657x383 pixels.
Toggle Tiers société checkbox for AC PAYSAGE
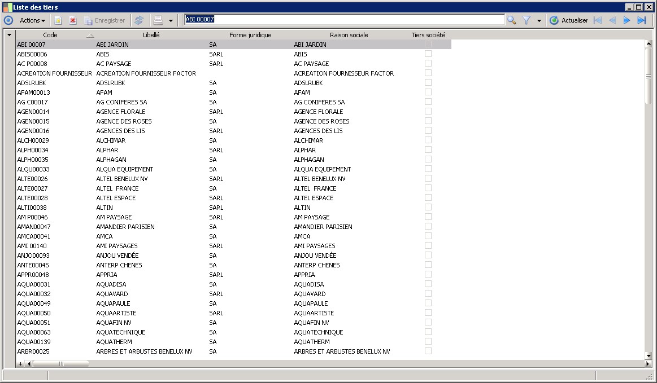tap(428, 63)
